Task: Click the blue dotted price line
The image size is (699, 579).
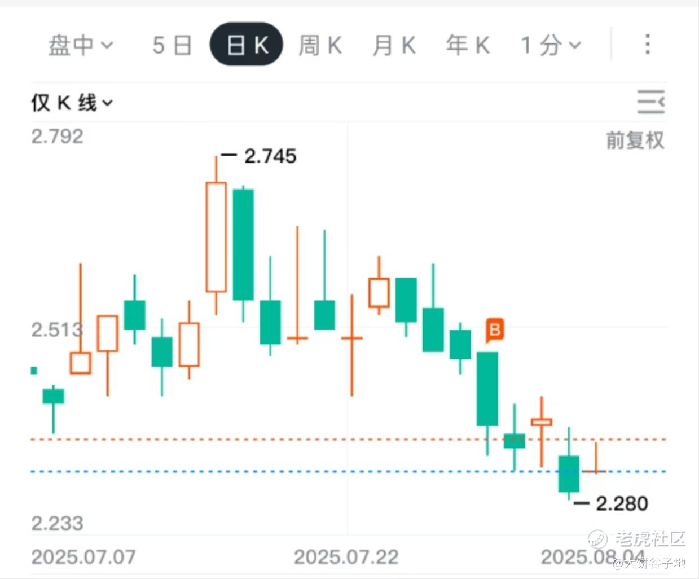Action: [x=349, y=471]
